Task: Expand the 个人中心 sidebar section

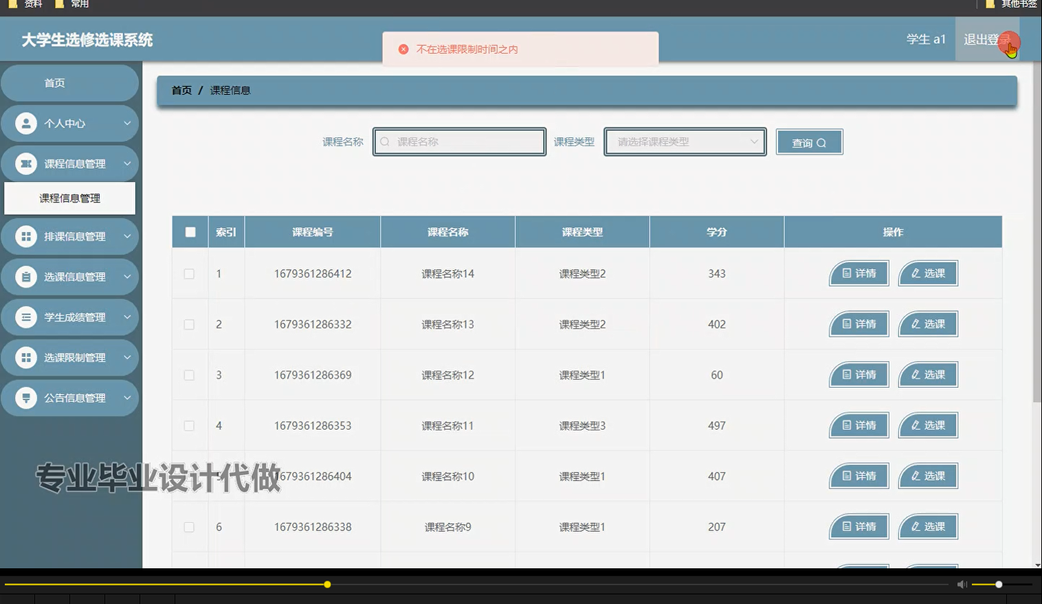Action: click(69, 123)
